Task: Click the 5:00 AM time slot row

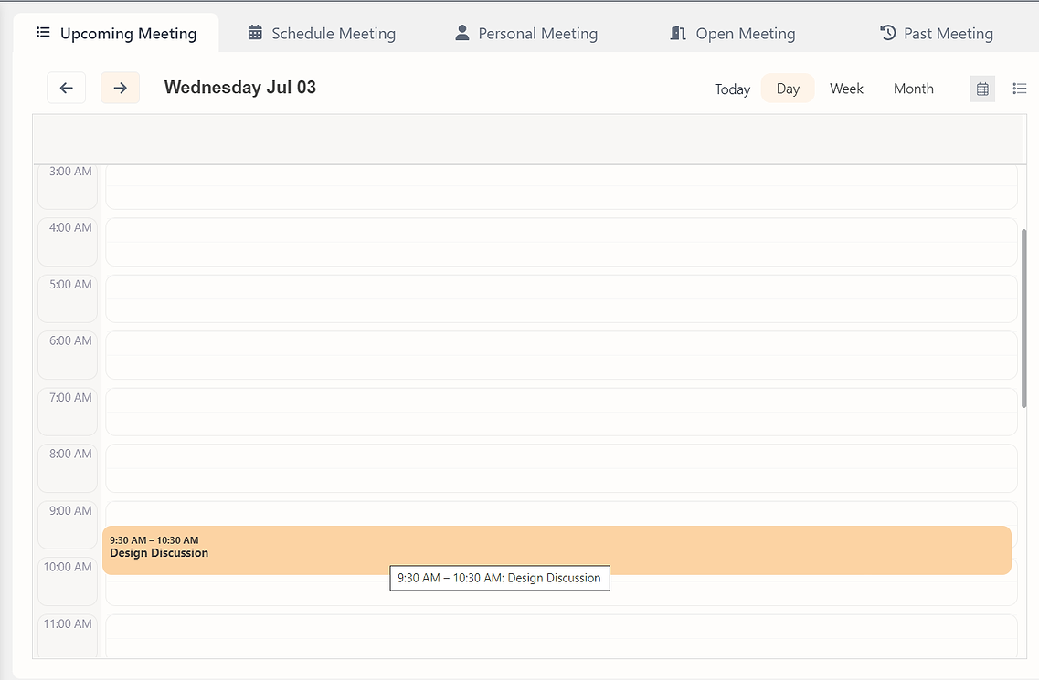Action: pyautogui.click(x=561, y=298)
